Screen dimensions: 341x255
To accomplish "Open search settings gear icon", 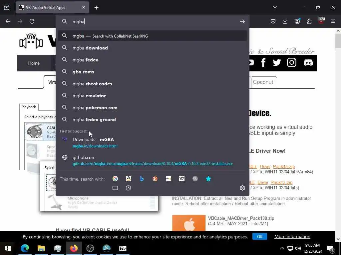I will pyautogui.click(x=242, y=188).
